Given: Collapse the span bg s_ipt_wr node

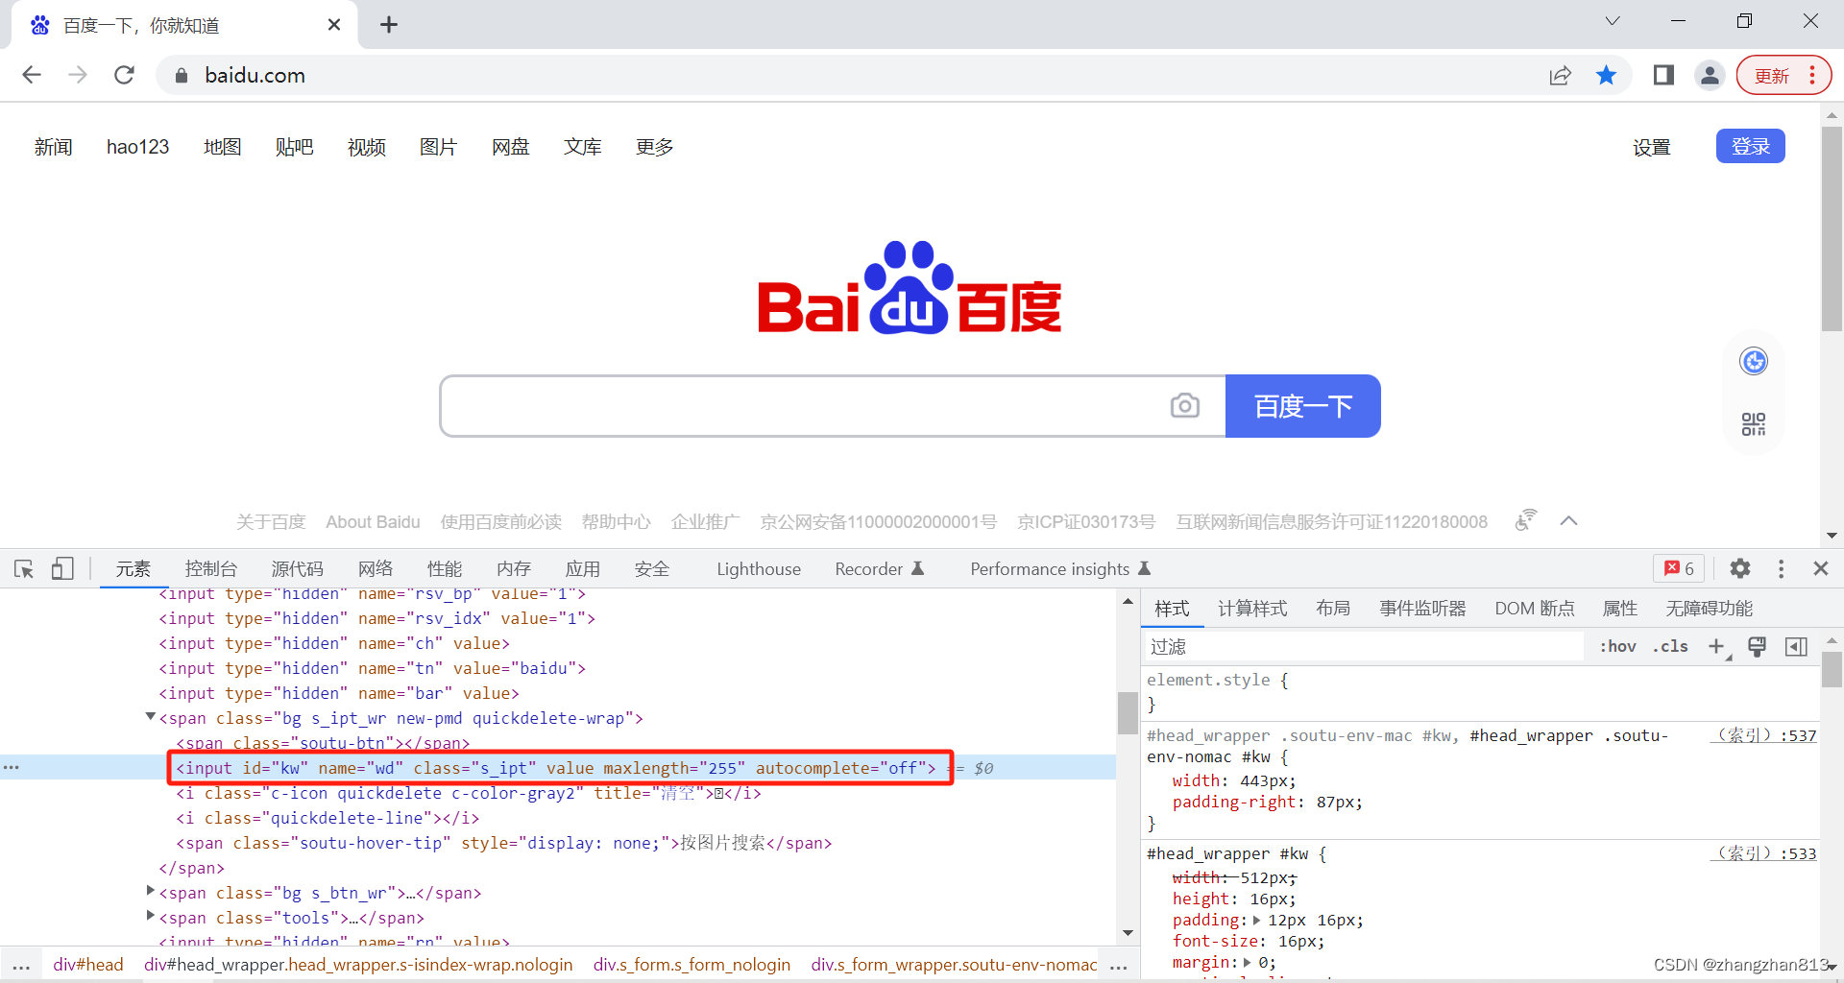Looking at the screenshot, I should pyautogui.click(x=151, y=716).
